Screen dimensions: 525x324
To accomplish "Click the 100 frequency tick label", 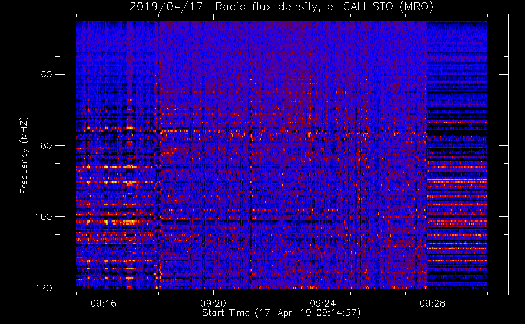I will coord(43,217).
